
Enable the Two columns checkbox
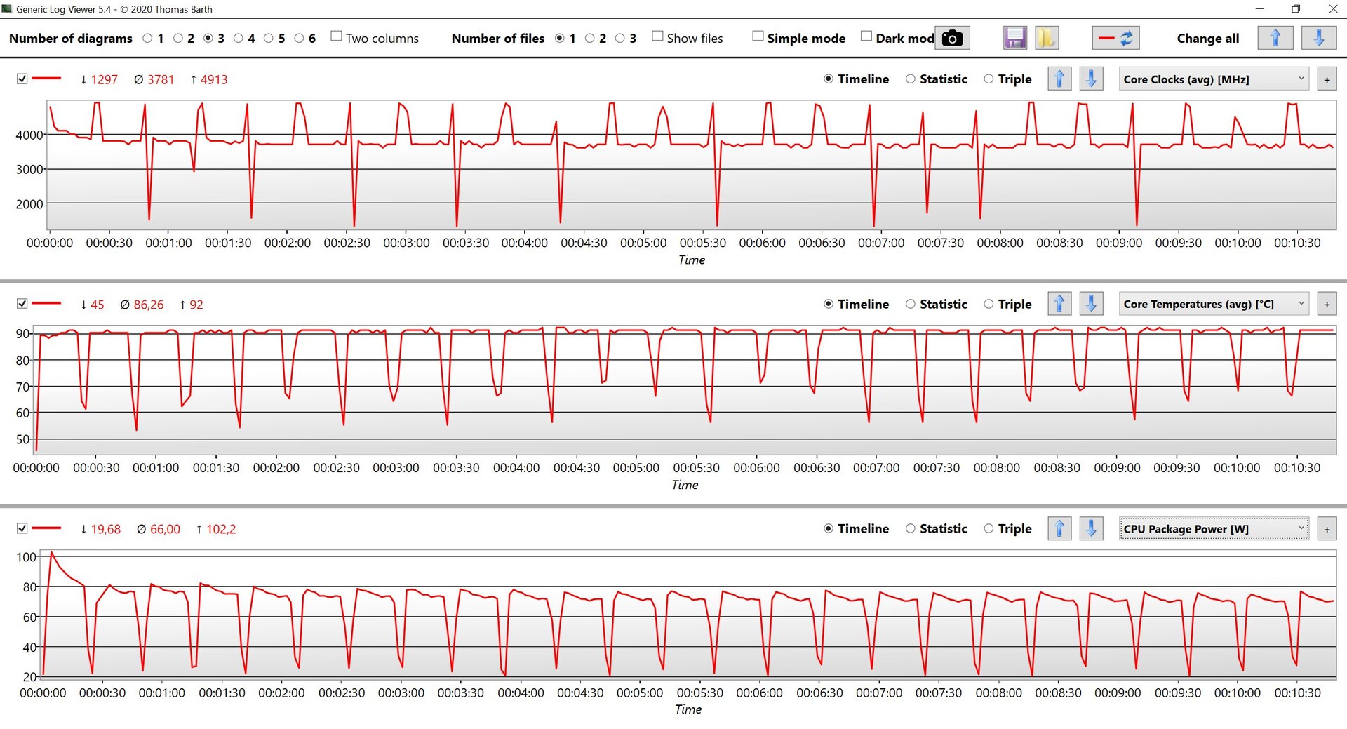tap(337, 36)
